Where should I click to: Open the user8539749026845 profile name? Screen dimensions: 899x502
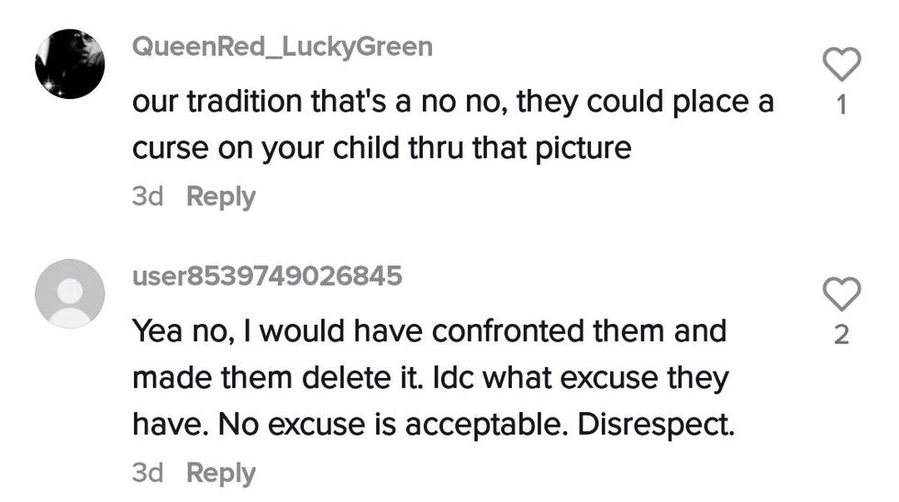point(267,276)
